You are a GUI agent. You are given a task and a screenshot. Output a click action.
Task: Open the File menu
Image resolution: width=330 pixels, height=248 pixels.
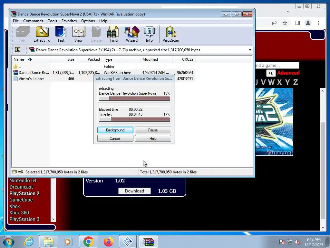16,21
